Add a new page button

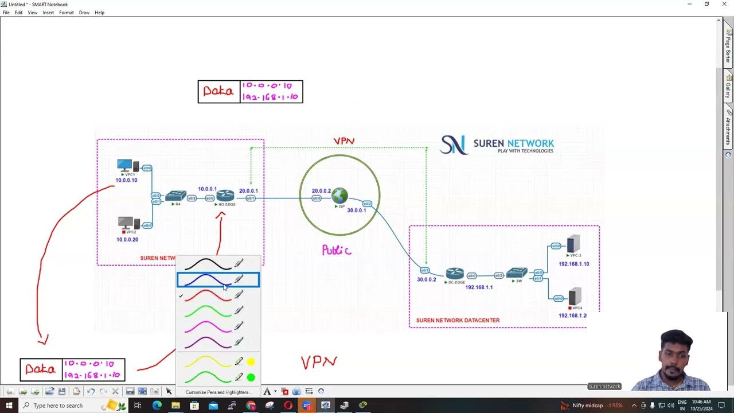tap(36, 391)
